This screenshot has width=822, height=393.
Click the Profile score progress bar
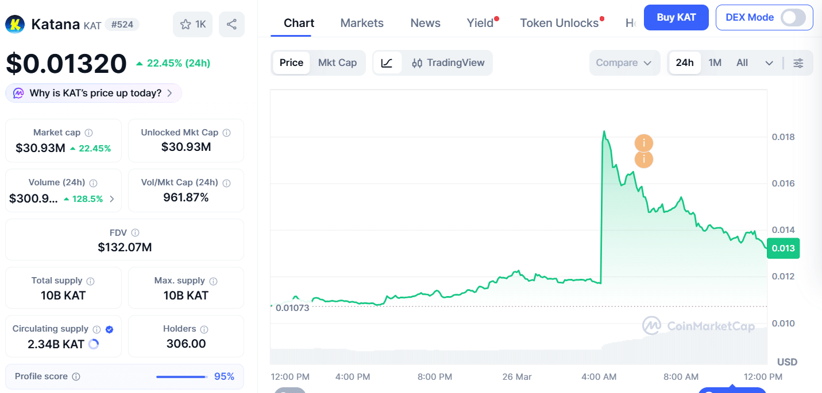(182, 377)
